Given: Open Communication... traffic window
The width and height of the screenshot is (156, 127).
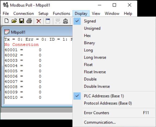Looking at the screenshot, I should (114, 122).
